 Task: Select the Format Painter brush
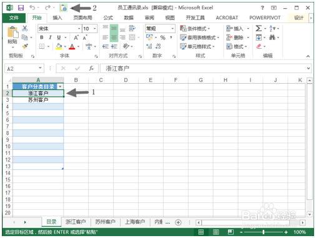[x=25, y=46]
